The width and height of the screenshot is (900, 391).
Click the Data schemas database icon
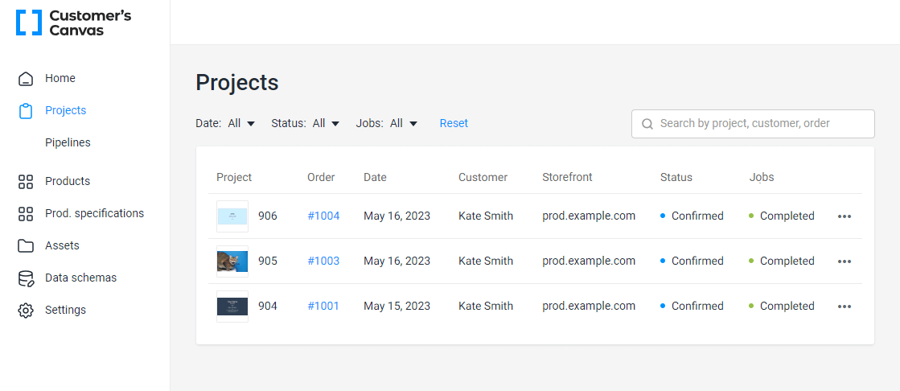pos(25,278)
